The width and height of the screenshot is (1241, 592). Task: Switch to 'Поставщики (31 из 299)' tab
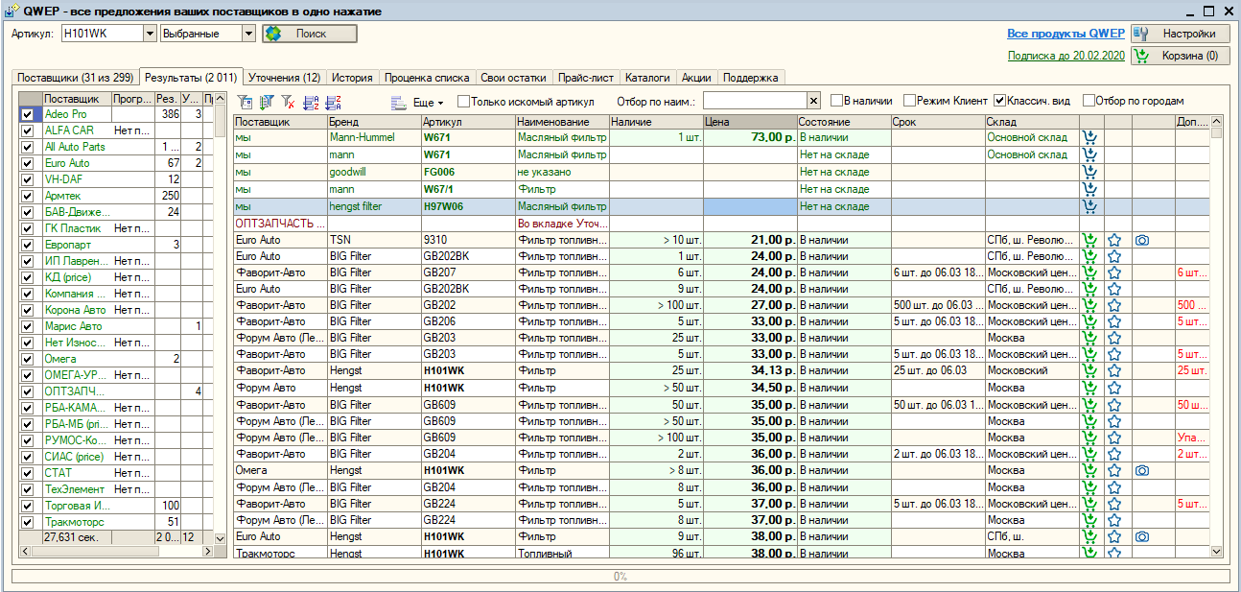pyautogui.click(x=75, y=78)
